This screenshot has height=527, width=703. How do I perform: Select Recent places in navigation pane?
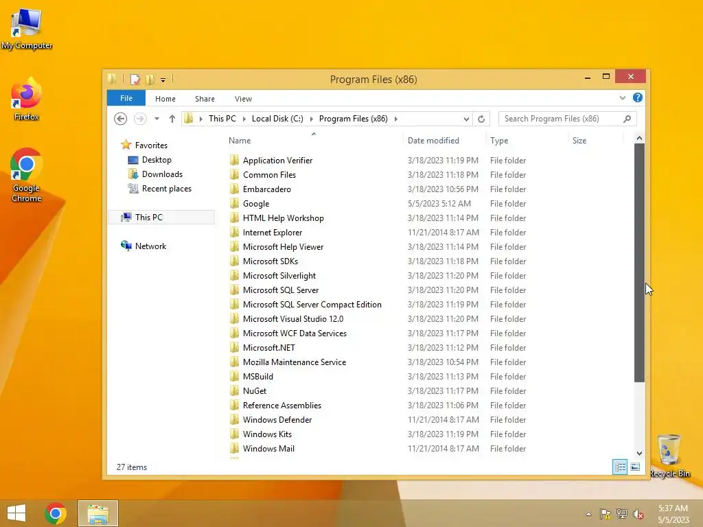pos(166,189)
